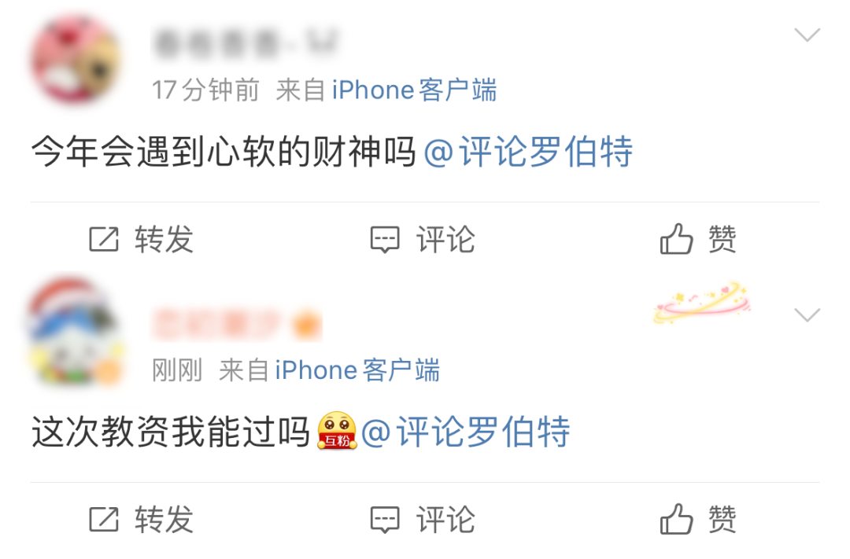
Task: Tap comment bubble icon on first post
Action: pyautogui.click(x=385, y=240)
